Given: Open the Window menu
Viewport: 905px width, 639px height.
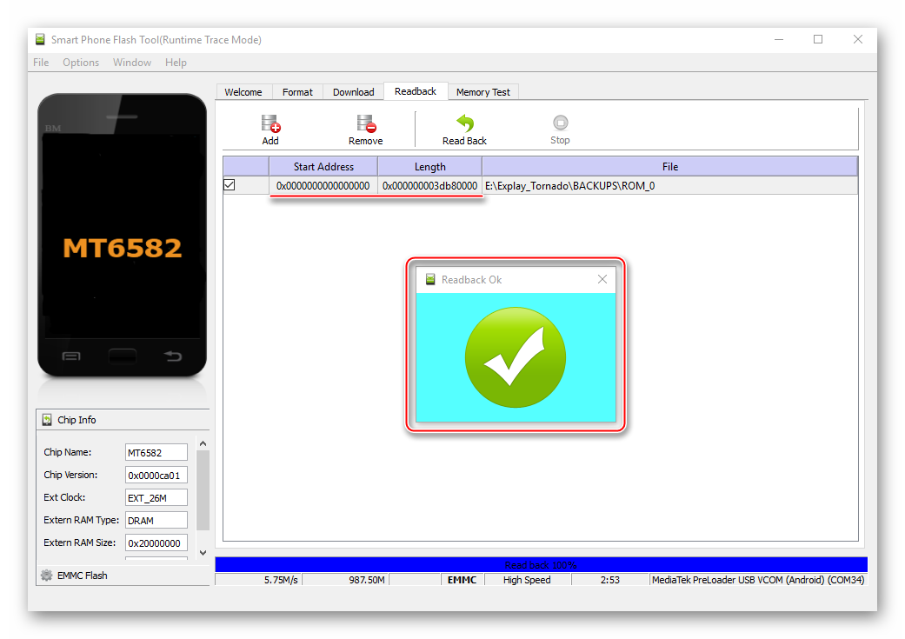Looking at the screenshot, I should coord(132,63).
